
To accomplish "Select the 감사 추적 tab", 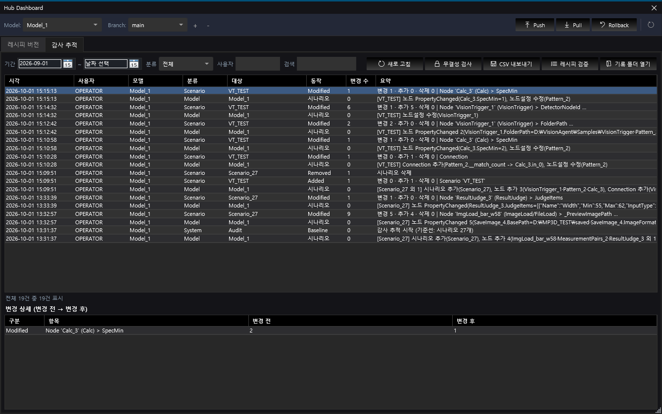I will coord(64,44).
